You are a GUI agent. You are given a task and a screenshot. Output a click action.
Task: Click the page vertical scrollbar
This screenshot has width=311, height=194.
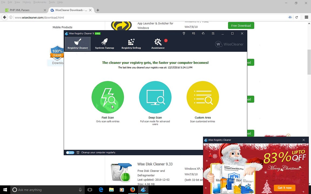309,62
